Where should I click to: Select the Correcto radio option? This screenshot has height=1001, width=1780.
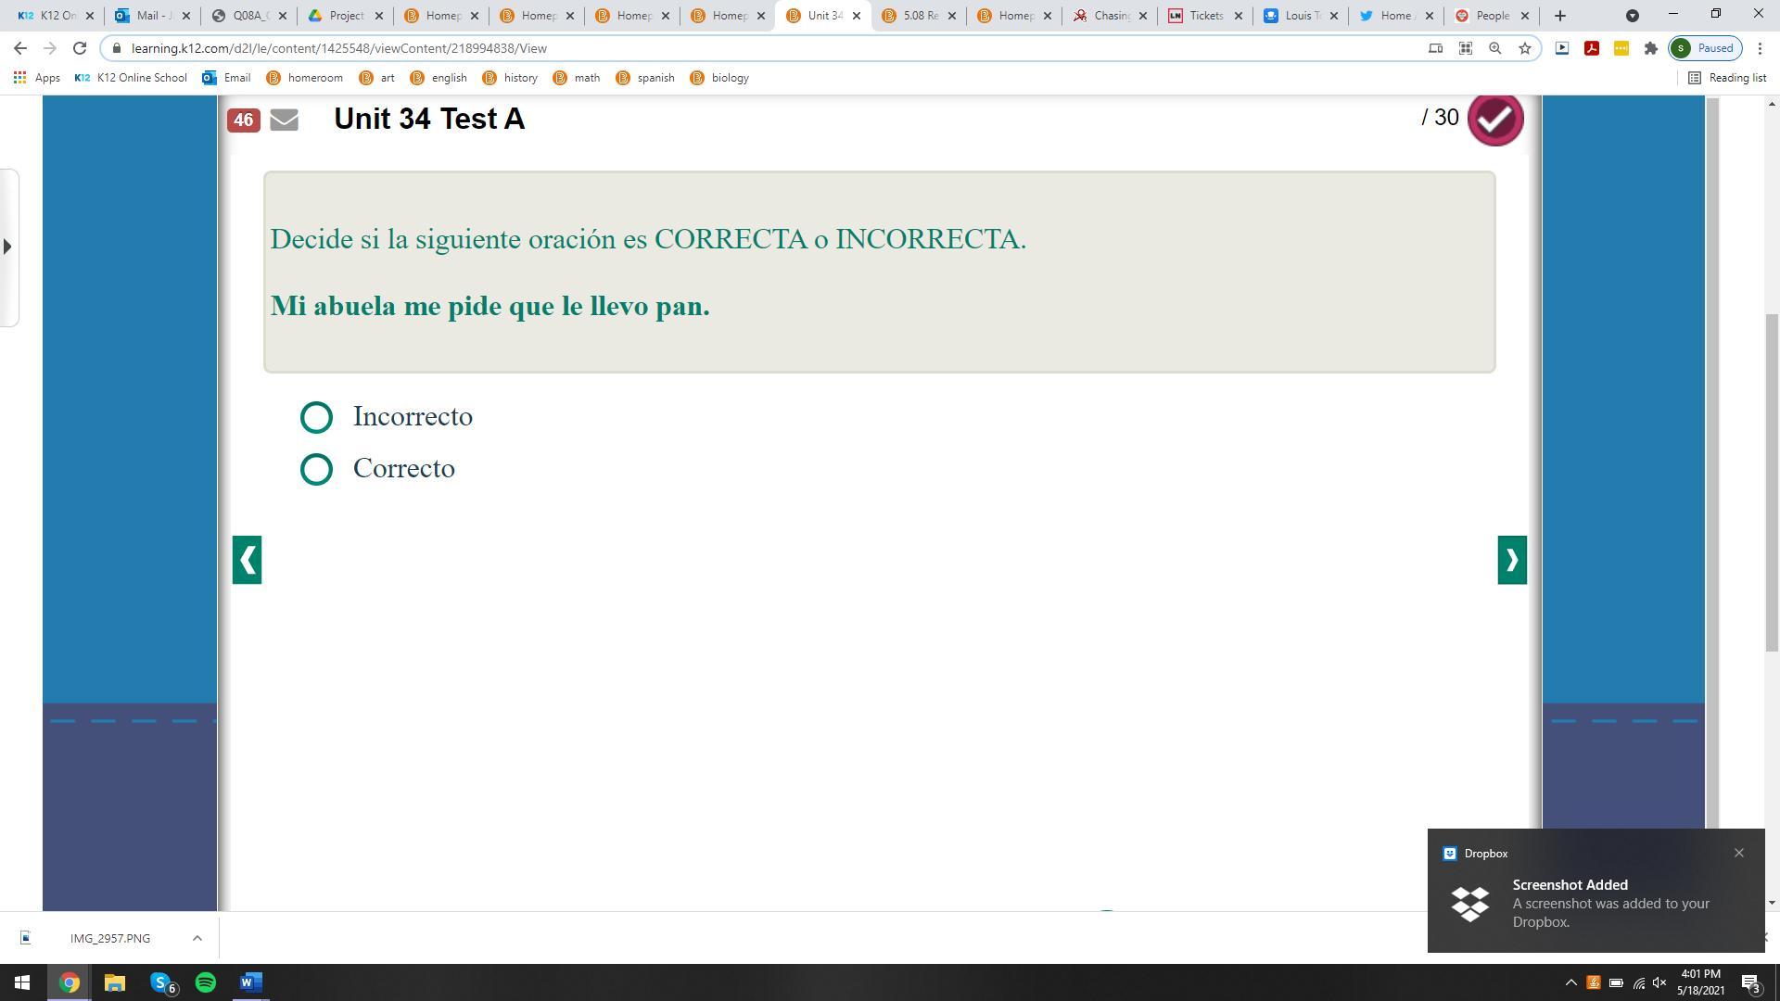[x=316, y=469]
